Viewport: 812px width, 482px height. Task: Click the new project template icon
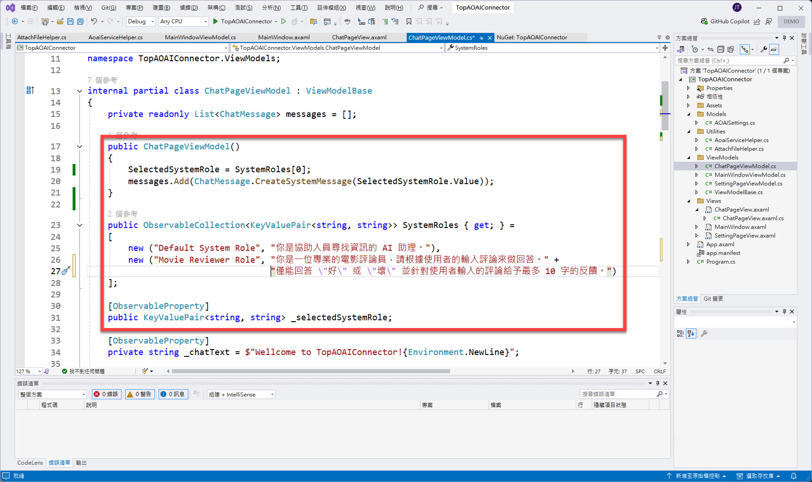[x=45, y=21]
